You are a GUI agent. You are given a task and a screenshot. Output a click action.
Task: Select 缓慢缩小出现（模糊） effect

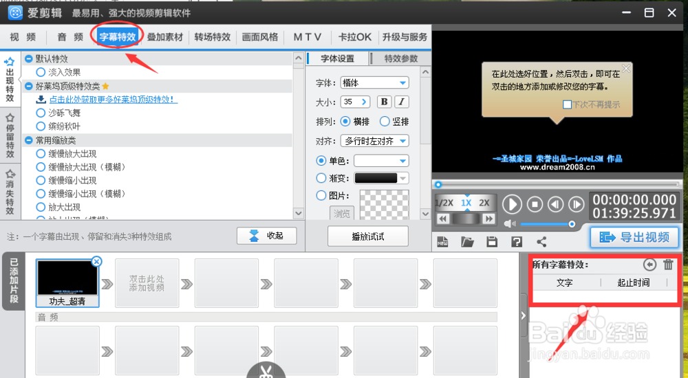[x=41, y=193]
